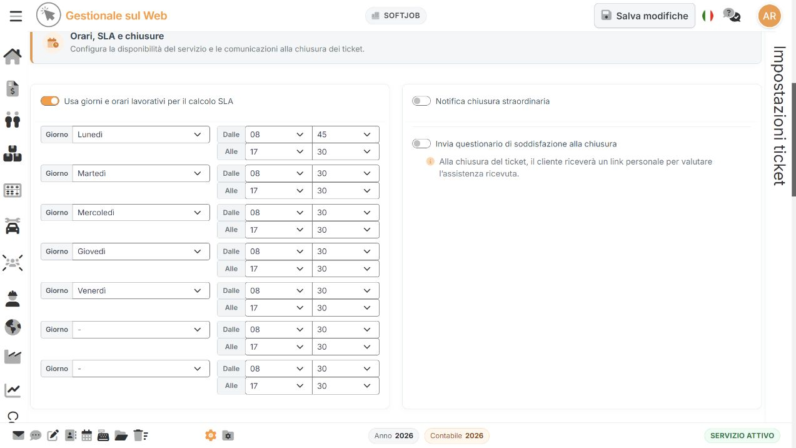Open the globe icon in sidebar
The height and width of the screenshot is (448, 796).
pyautogui.click(x=13, y=327)
